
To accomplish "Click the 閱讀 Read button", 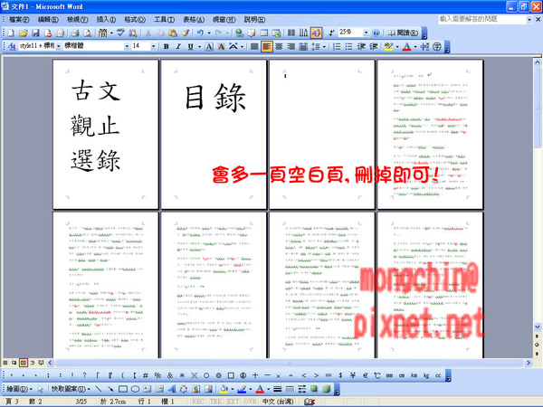I will click(403, 33).
